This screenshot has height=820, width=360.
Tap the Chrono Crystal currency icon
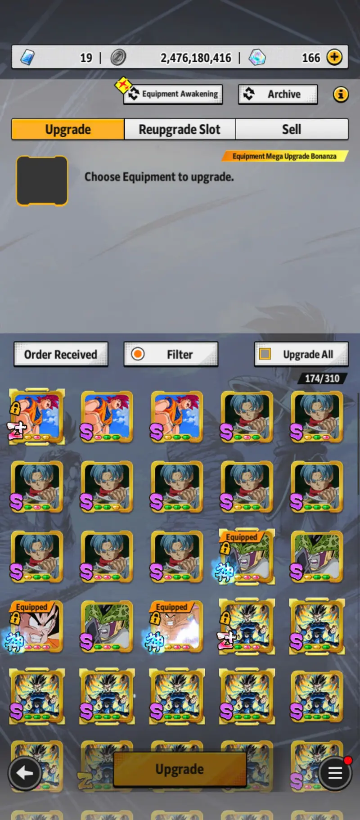pyautogui.click(x=257, y=57)
